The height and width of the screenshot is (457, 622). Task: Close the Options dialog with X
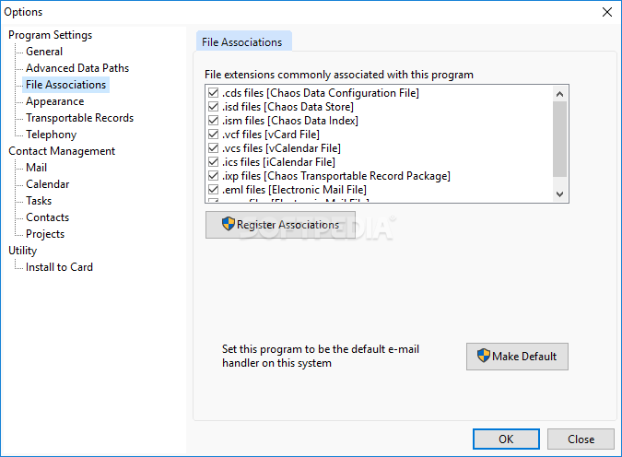607,12
